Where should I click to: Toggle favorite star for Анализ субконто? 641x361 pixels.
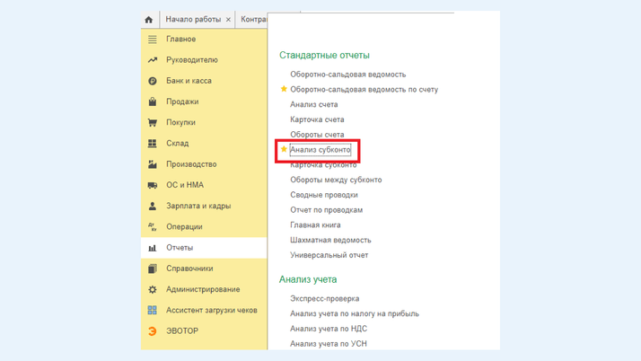[284, 149]
